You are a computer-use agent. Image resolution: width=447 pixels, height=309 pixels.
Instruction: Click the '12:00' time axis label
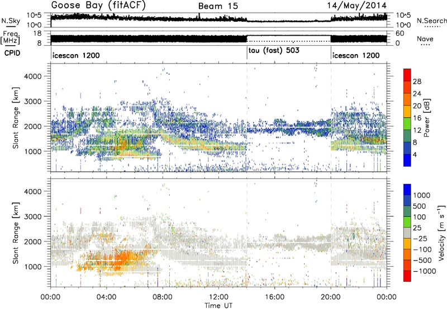(218, 297)
